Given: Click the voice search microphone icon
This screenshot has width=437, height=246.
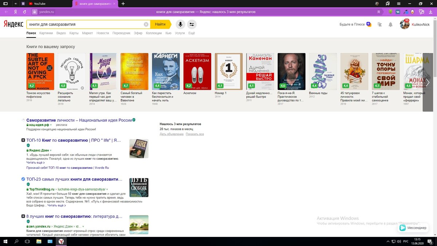Looking at the screenshot, I should pos(180,24).
